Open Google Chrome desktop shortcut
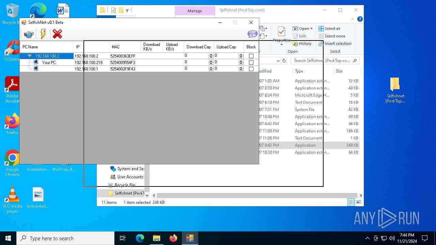The width and height of the screenshot is (436, 245). (x=12, y=163)
